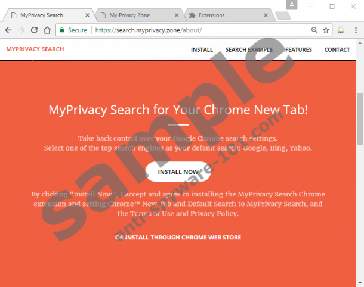Bookmark this page with the star icon
This screenshot has width=364, height=287.
pyautogui.click(x=326, y=30)
